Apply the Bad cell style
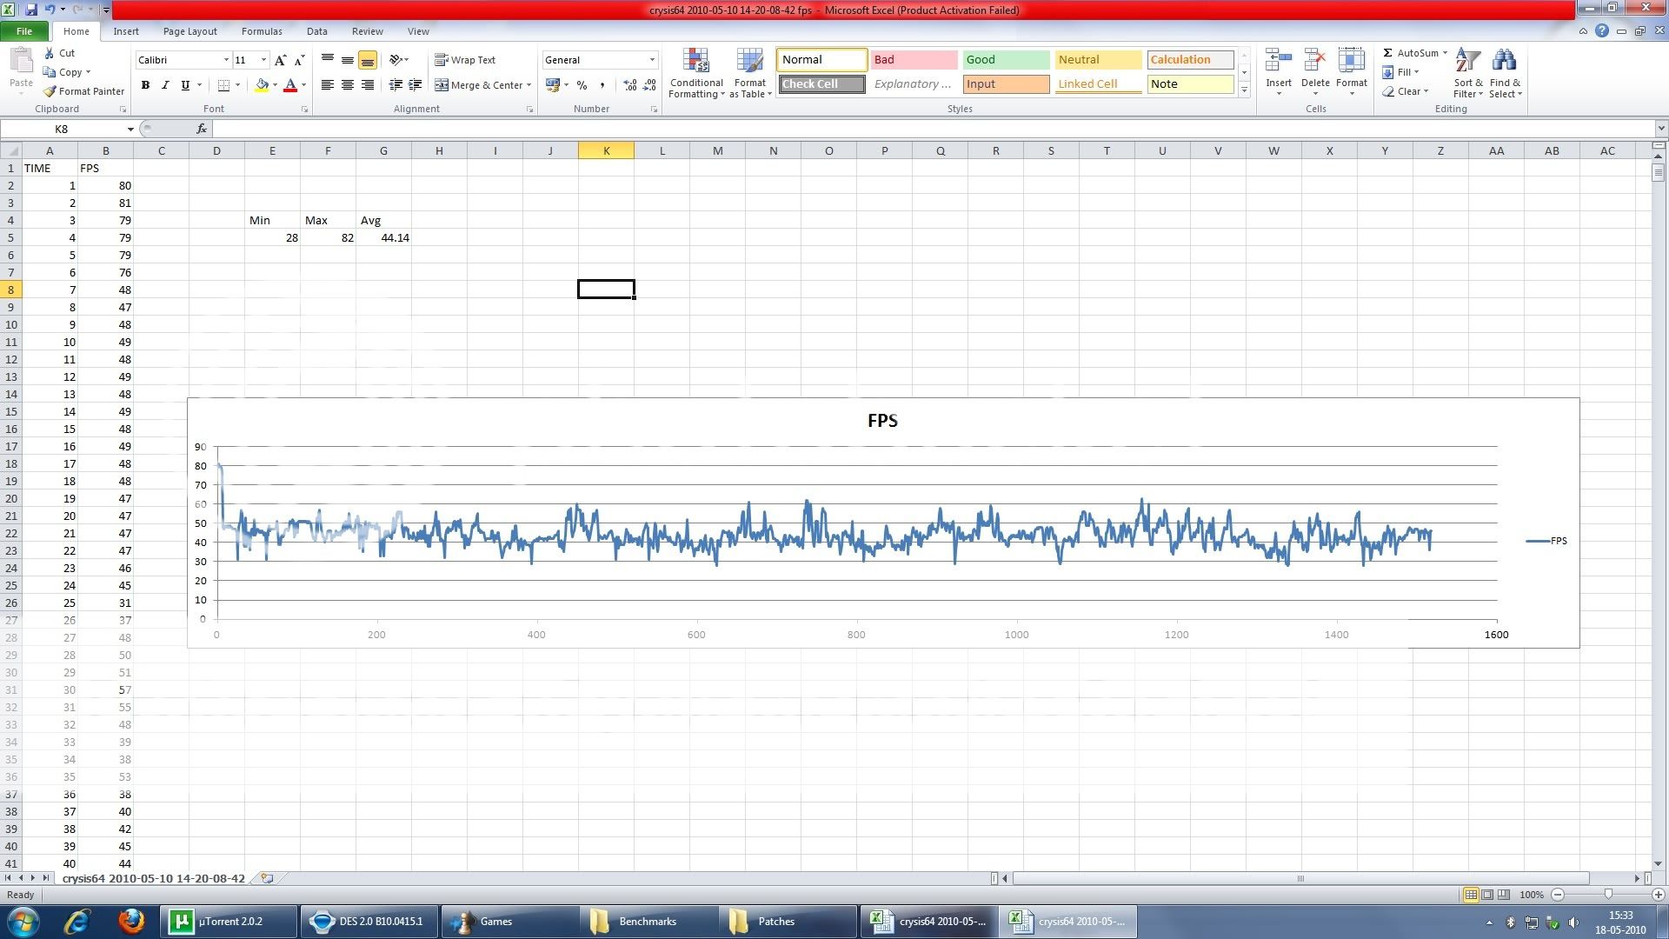The width and height of the screenshot is (1669, 939). 913,60
